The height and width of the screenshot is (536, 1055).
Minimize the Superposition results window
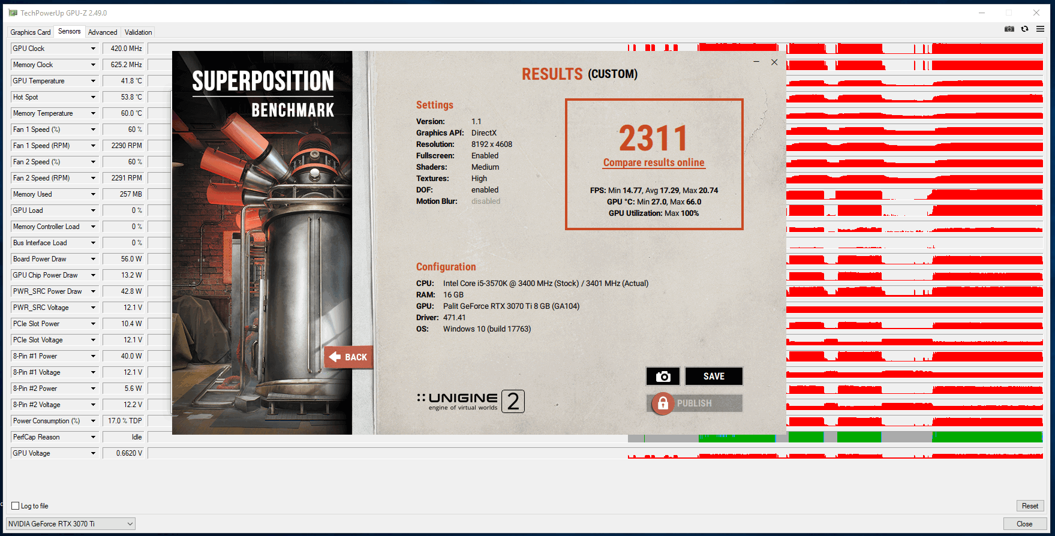click(x=757, y=62)
